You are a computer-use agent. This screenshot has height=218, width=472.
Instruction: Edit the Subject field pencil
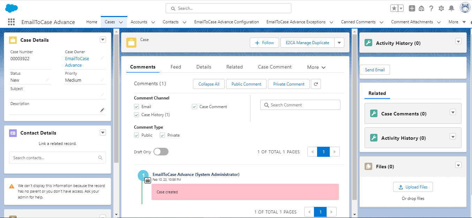coord(102,95)
